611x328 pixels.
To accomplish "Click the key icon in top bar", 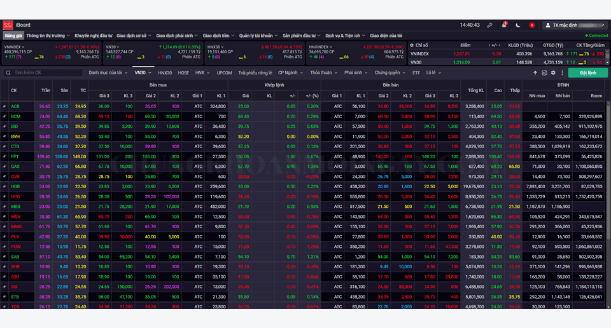I will point(489,25).
